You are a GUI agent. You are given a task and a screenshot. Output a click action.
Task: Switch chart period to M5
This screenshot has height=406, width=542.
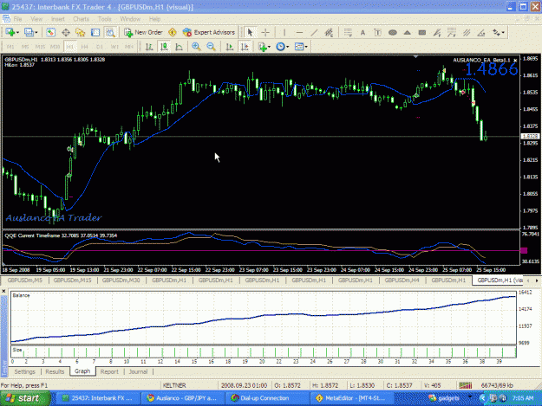[25, 47]
